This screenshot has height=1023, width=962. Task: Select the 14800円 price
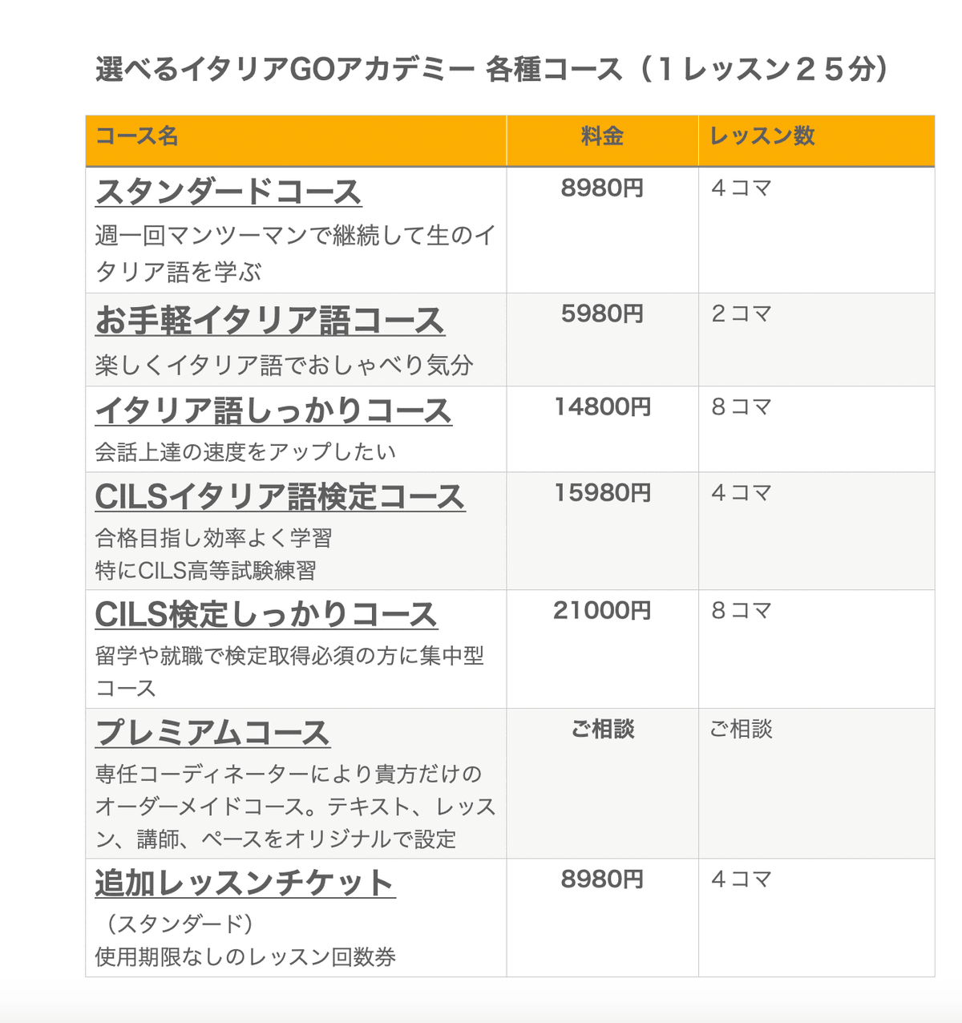[602, 407]
